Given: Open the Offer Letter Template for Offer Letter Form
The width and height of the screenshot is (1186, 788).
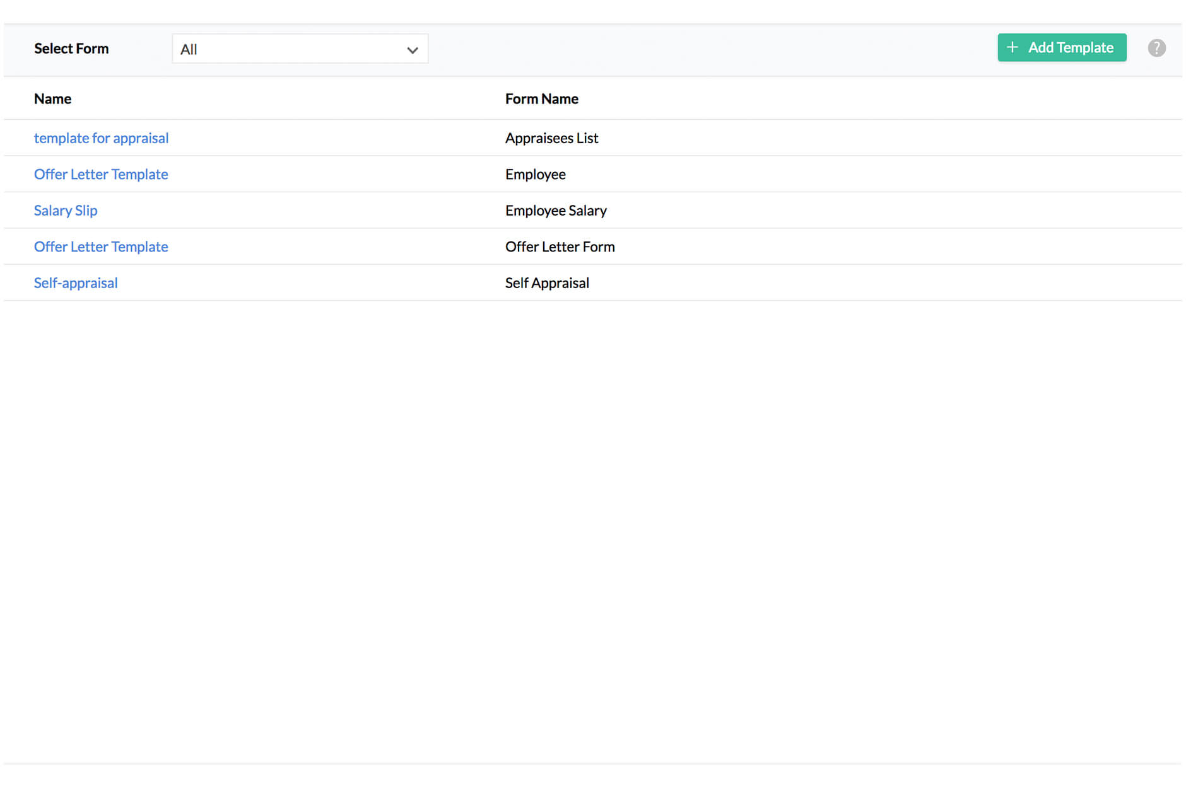Looking at the screenshot, I should 101,246.
